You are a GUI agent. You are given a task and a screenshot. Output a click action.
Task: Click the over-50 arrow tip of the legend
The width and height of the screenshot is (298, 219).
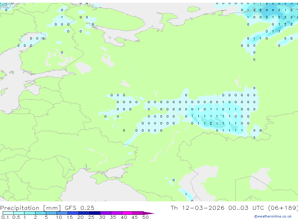[x=149, y=213]
